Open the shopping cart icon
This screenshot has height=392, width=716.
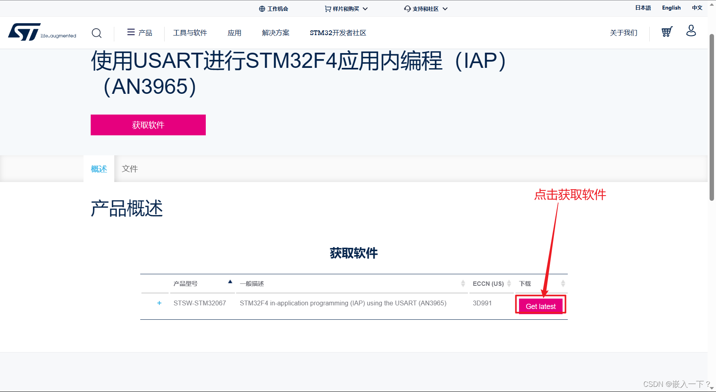(667, 32)
